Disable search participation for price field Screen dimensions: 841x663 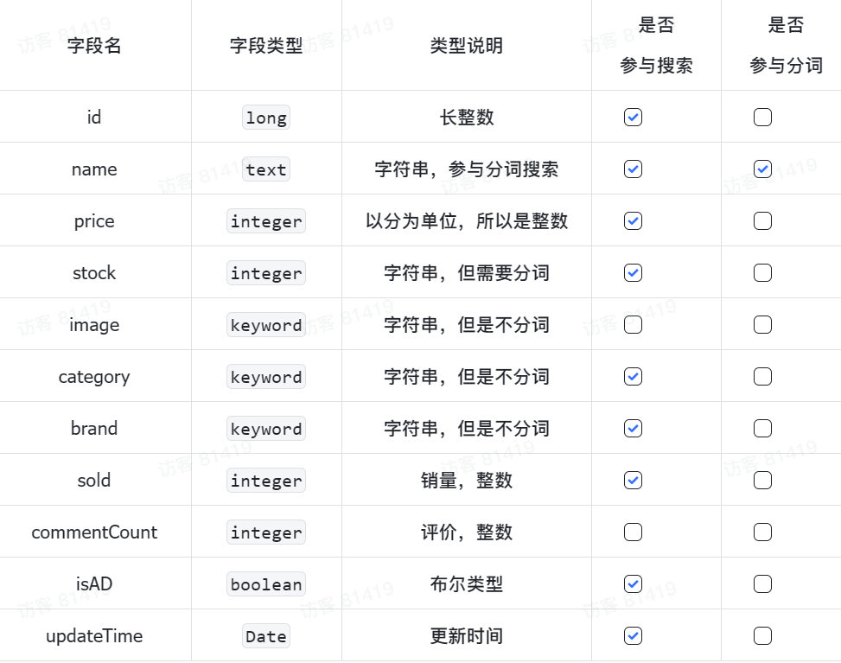coord(633,221)
